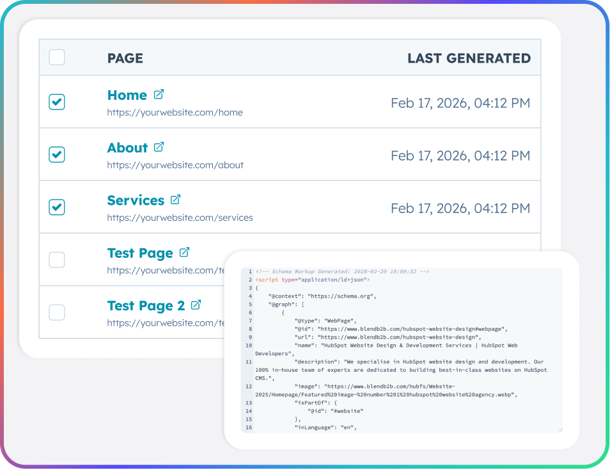Uncheck the Home page checkbox
The width and height of the screenshot is (610, 469).
pyautogui.click(x=57, y=102)
